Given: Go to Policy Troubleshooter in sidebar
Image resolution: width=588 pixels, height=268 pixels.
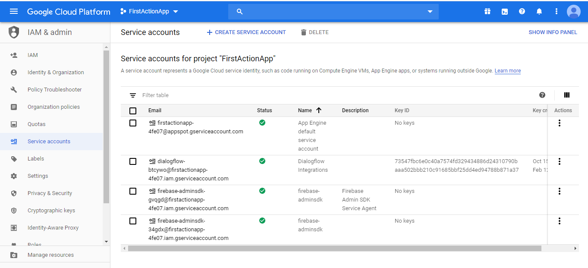Looking at the screenshot, I should pyautogui.click(x=54, y=90).
